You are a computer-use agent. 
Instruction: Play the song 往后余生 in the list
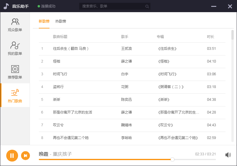click(x=71, y=49)
